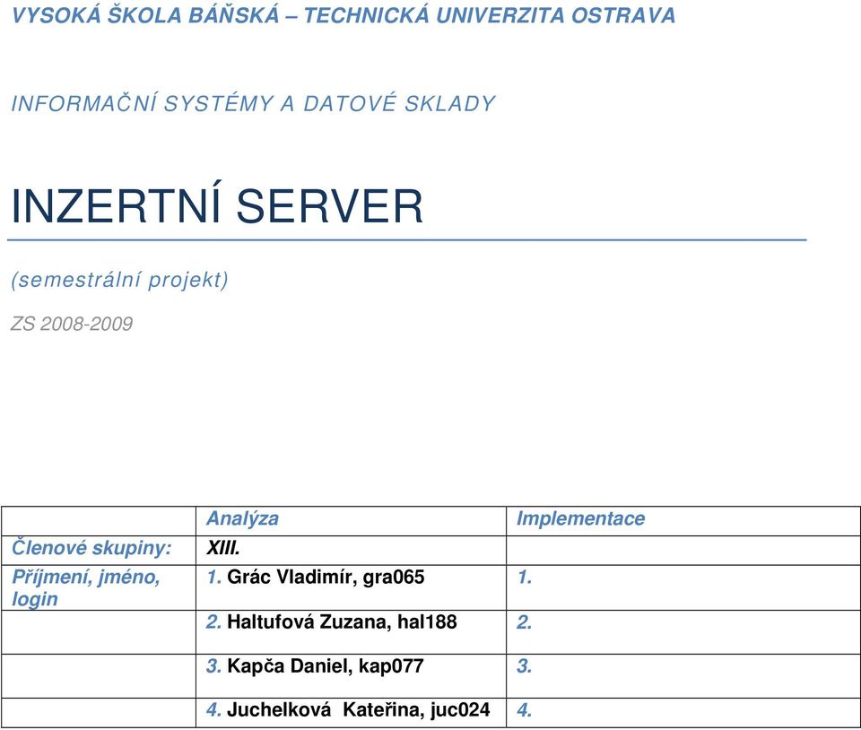Viewport: 861px width, 730px height.
Task: Select the 'INFORMAČNÍ SYSTÉMY A DATOVÉ SKLADY' subtitle
Action: [253, 104]
